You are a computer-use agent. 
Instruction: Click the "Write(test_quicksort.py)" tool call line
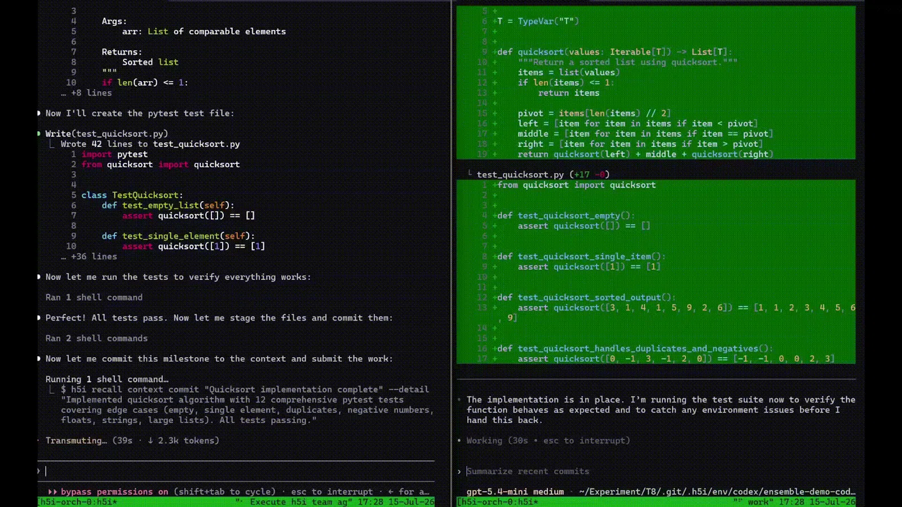tap(107, 134)
